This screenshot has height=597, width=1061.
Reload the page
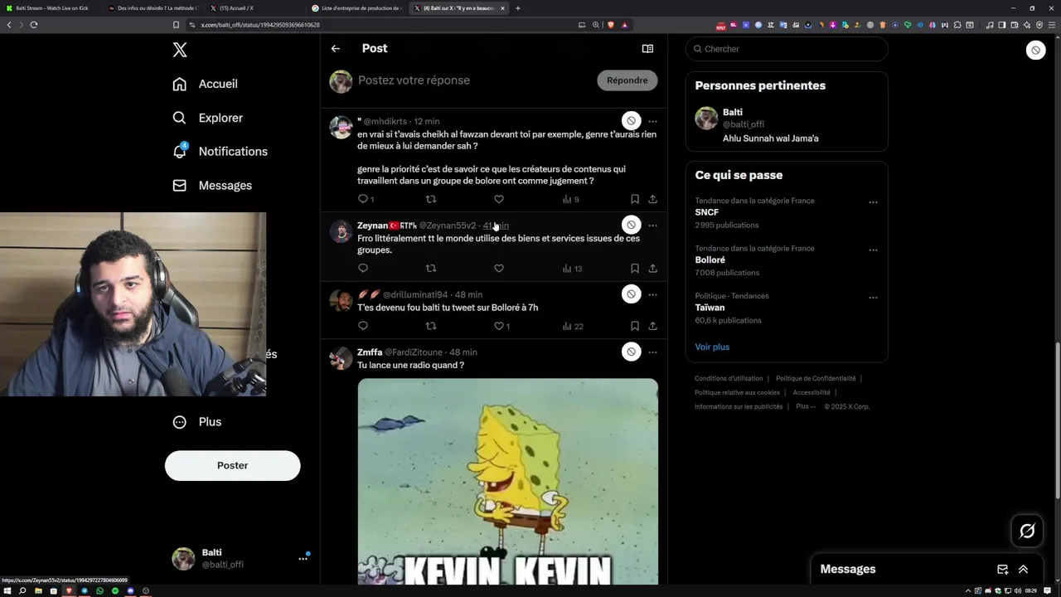click(x=34, y=25)
